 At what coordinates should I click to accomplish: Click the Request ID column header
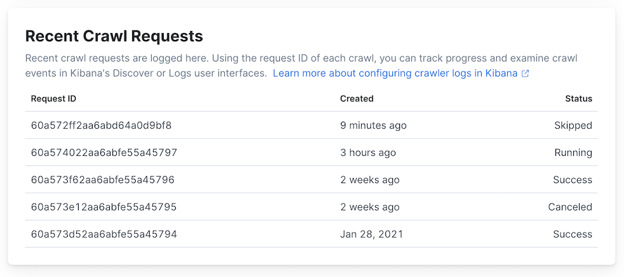coord(53,99)
